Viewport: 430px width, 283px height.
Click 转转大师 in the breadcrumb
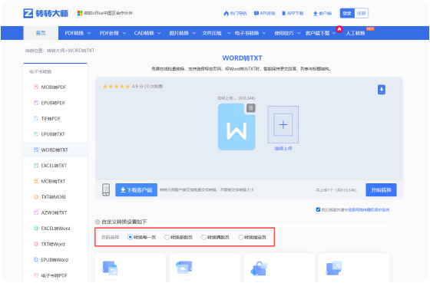pos(55,51)
